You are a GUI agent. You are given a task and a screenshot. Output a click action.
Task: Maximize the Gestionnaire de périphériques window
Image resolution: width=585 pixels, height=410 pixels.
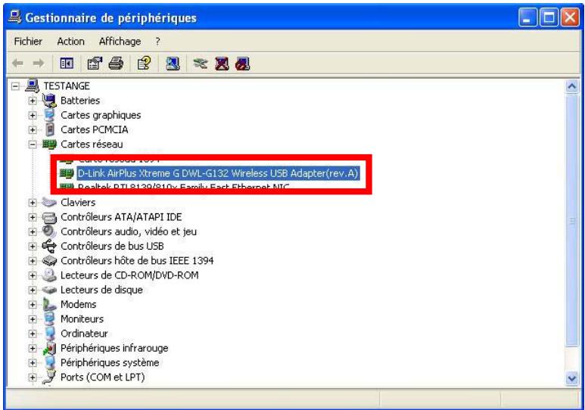pos(549,17)
